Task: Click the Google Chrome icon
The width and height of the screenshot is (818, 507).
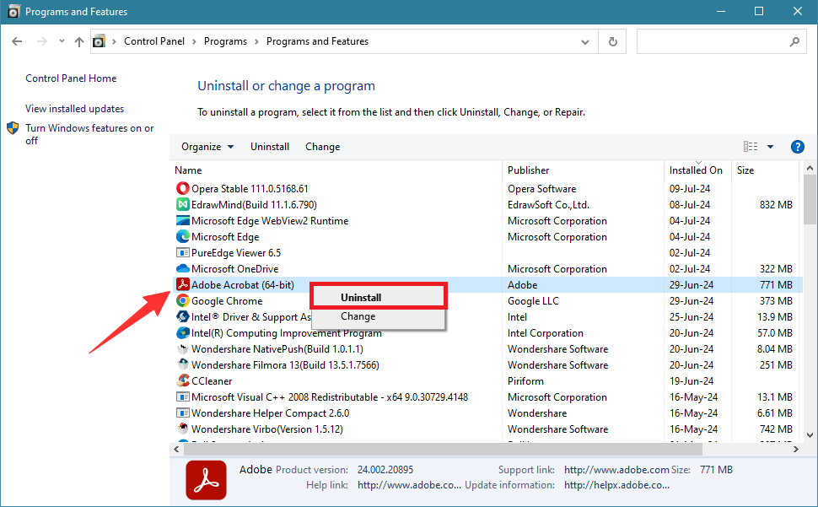Action: 183,300
